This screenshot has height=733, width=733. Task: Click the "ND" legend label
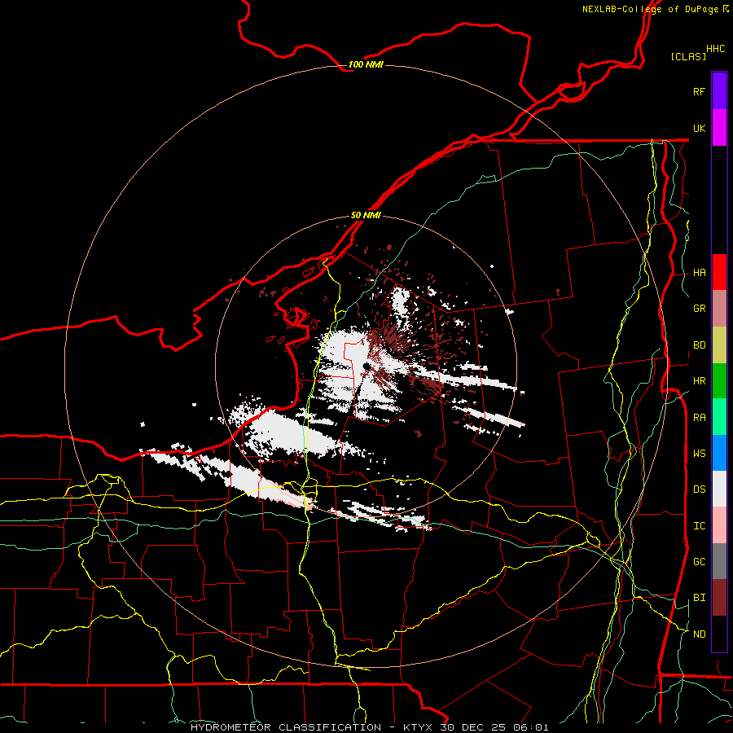click(x=699, y=634)
